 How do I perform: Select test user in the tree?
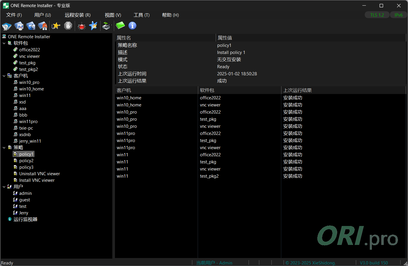point(23,206)
